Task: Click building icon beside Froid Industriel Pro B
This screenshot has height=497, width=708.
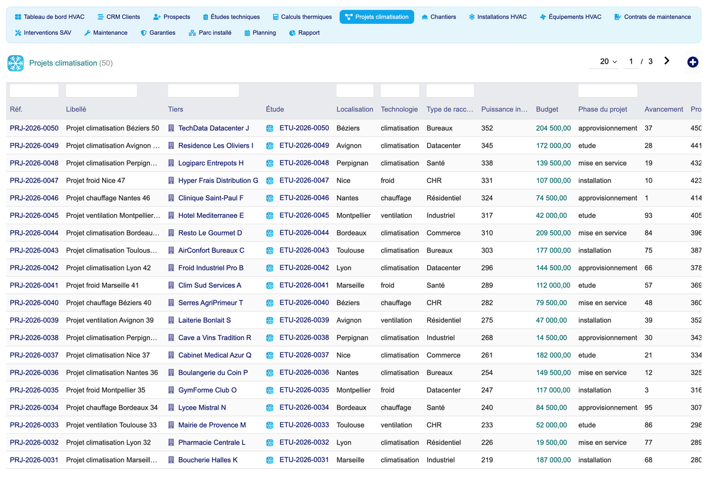Action: (172, 268)
